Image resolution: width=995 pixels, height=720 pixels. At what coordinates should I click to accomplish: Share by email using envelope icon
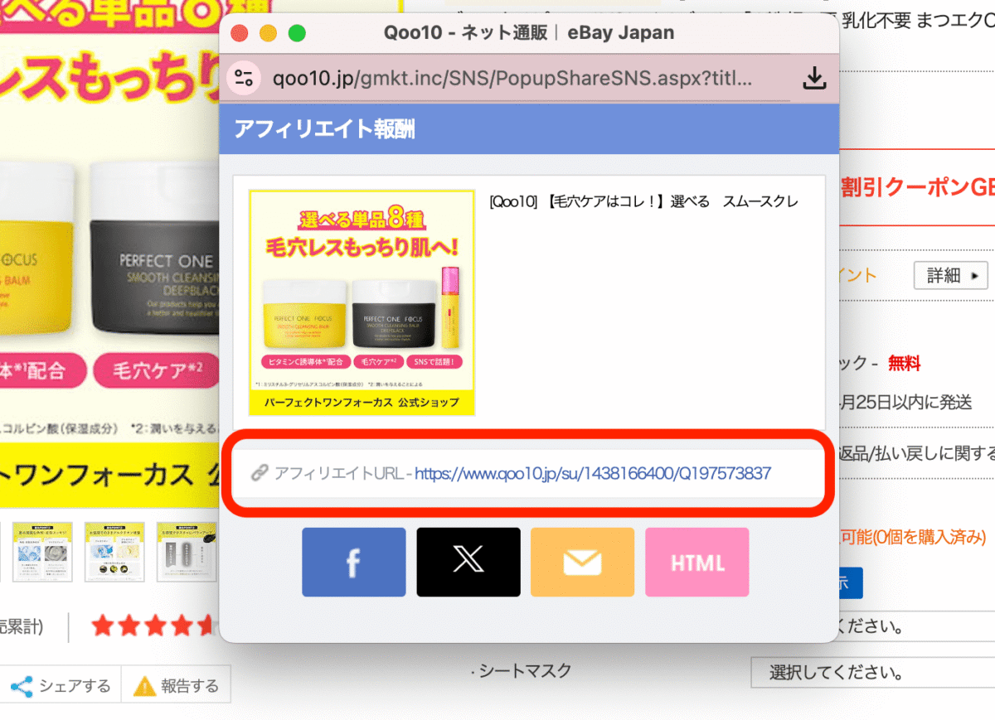click(x=582, y=563)
